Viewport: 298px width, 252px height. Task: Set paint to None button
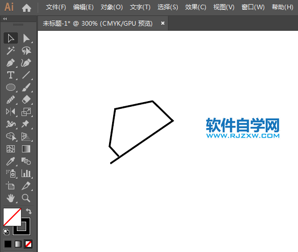(29, 244)
